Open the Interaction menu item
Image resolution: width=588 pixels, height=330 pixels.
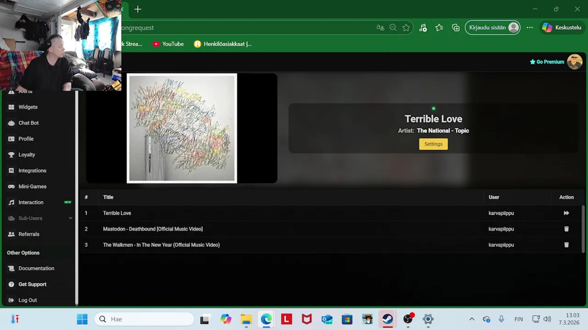[31, 202]
